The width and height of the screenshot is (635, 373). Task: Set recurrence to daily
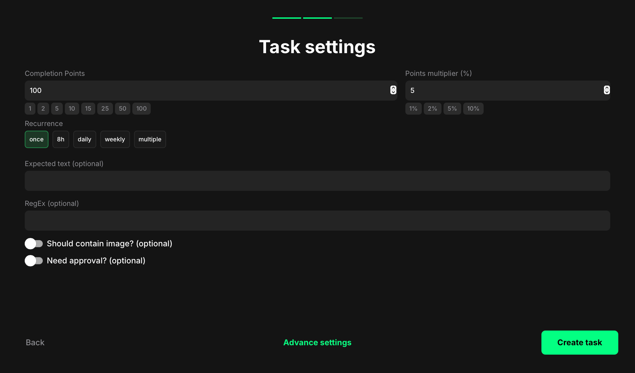tap(85, 139)
